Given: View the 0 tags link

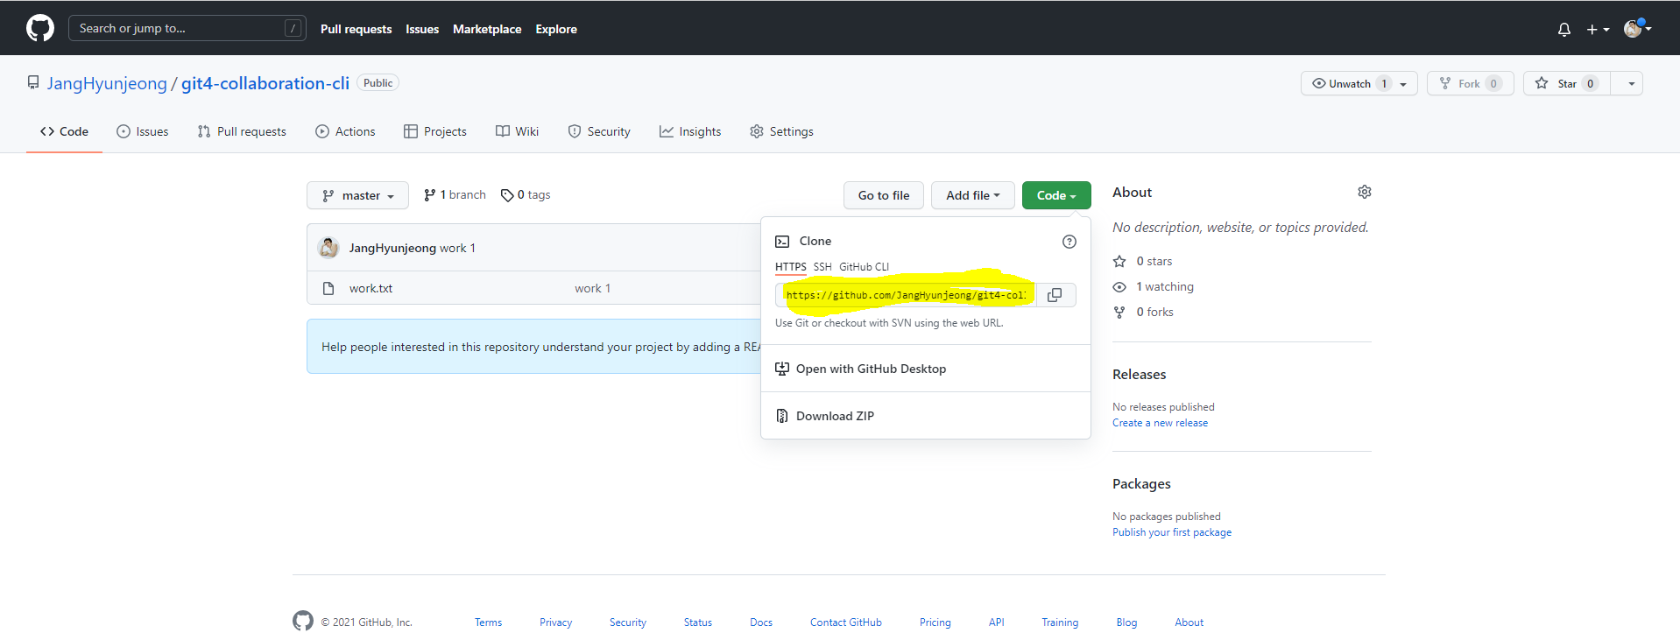Looking at the screenshot, I should coord(526,195).
